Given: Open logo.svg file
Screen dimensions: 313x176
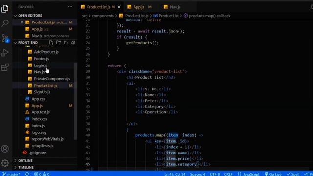Looking at the screenshot, I should click(39, 132).
